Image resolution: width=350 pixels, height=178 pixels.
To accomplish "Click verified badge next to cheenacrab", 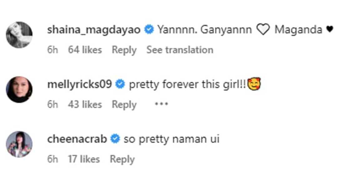I will tap(115, 139).
